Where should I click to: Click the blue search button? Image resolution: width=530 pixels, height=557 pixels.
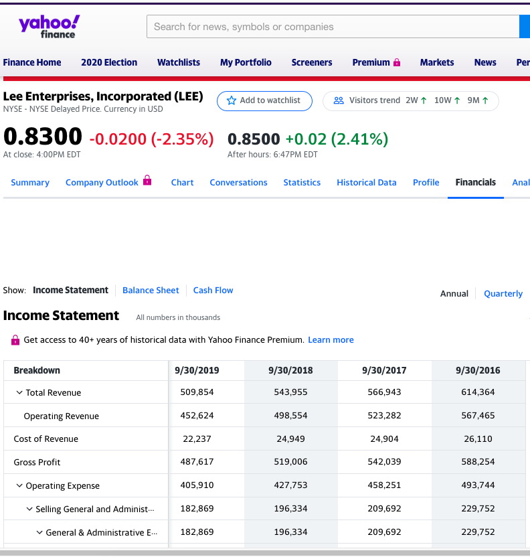coord(525,27)
